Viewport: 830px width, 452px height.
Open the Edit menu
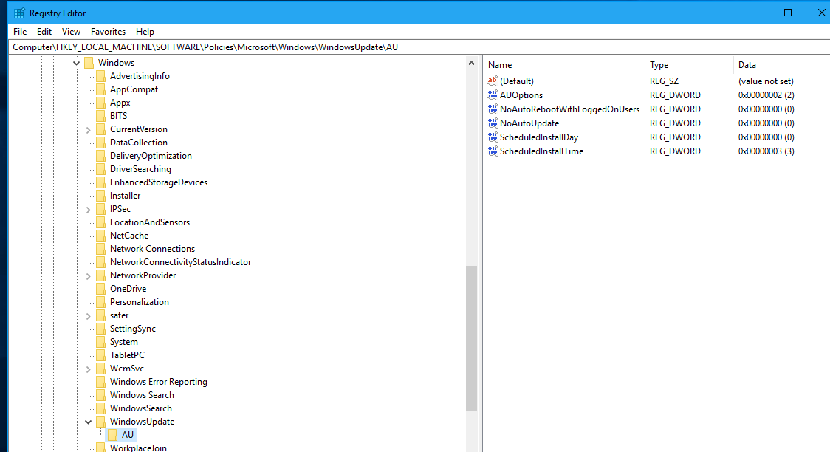pyautogui.click(x=44, y=32)
